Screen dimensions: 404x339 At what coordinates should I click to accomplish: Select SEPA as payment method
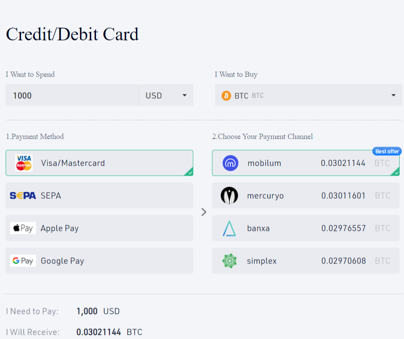tap(99, 196)
